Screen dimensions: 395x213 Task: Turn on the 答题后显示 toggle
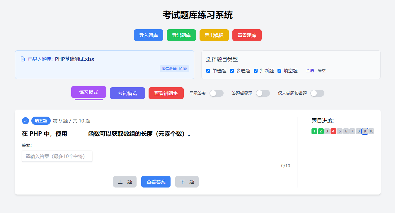[263, 93]
